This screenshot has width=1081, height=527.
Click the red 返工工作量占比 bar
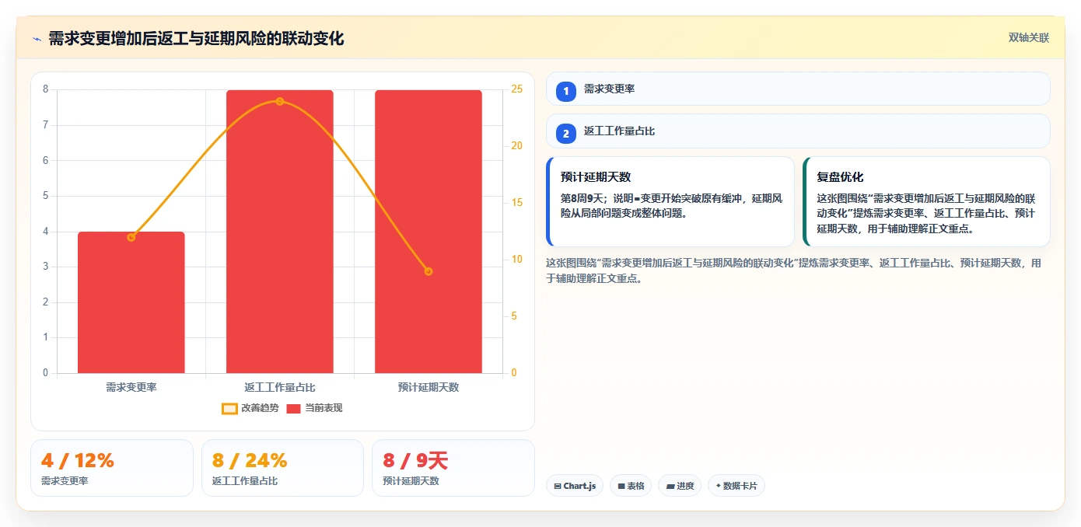[x=280, y=232]
